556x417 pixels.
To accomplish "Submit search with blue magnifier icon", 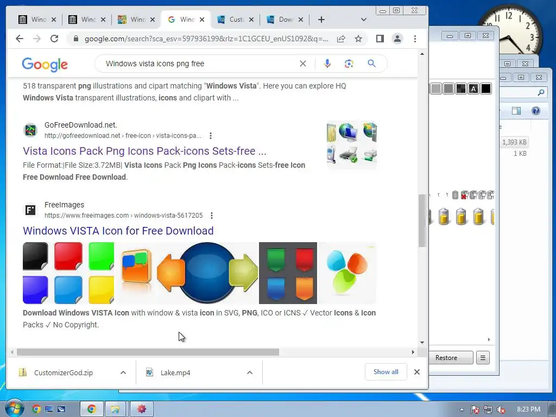I will tap(371, 63).
